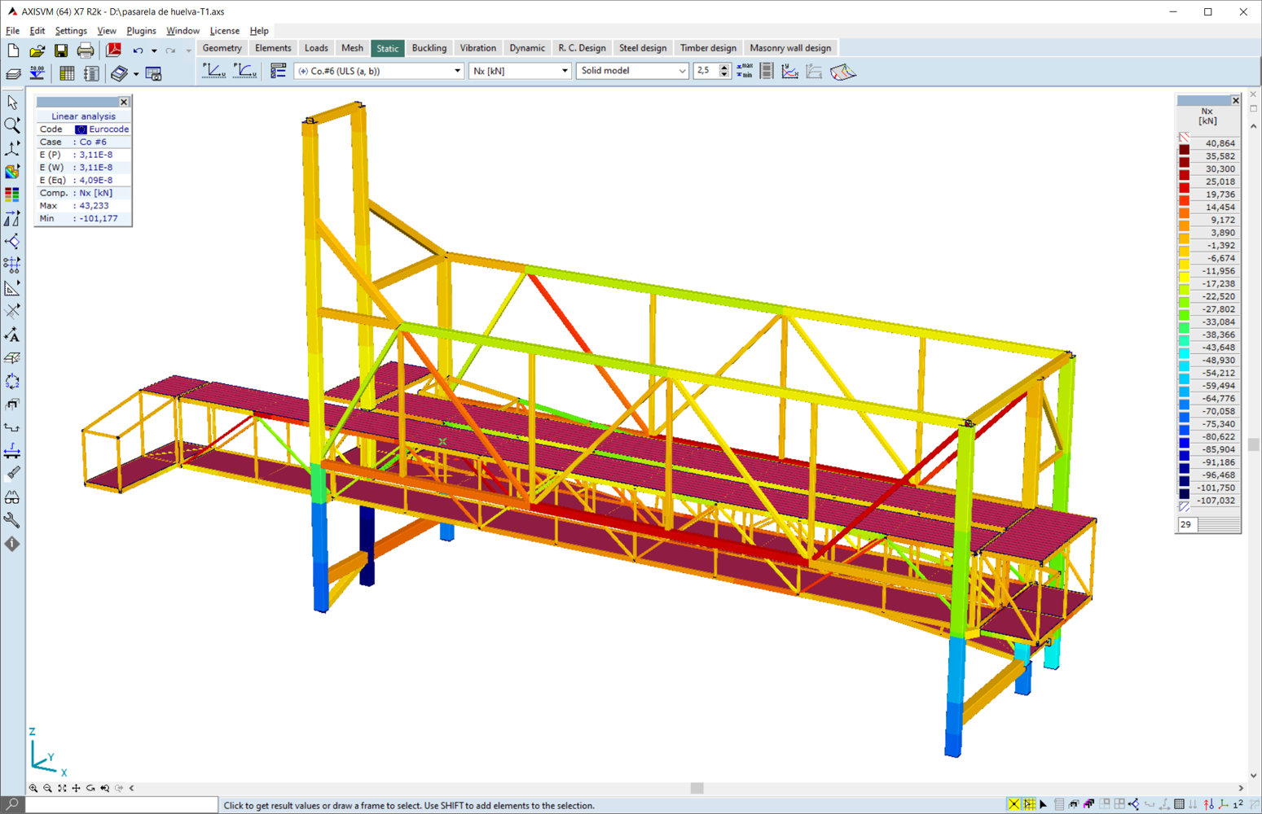This screenshot has height=814, width=1262.
Task: Switch to the Buckling tab
Action: pos(429,48)
